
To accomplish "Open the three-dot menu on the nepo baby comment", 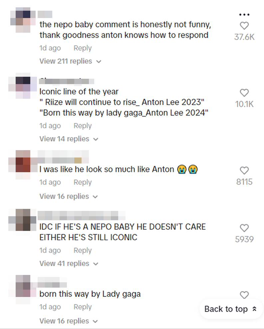I will click(x=244, y=14).
